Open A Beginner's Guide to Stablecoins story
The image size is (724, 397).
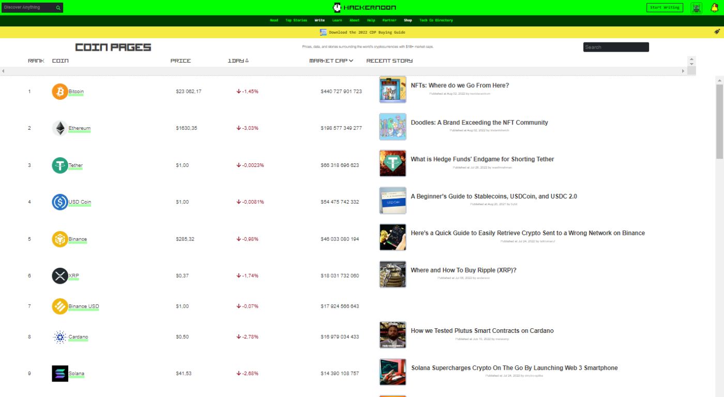coord(494,196)
